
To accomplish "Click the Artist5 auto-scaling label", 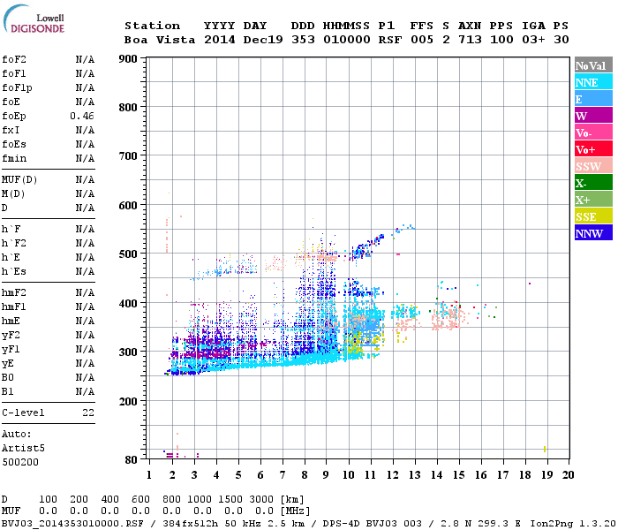I will [23, 449].
